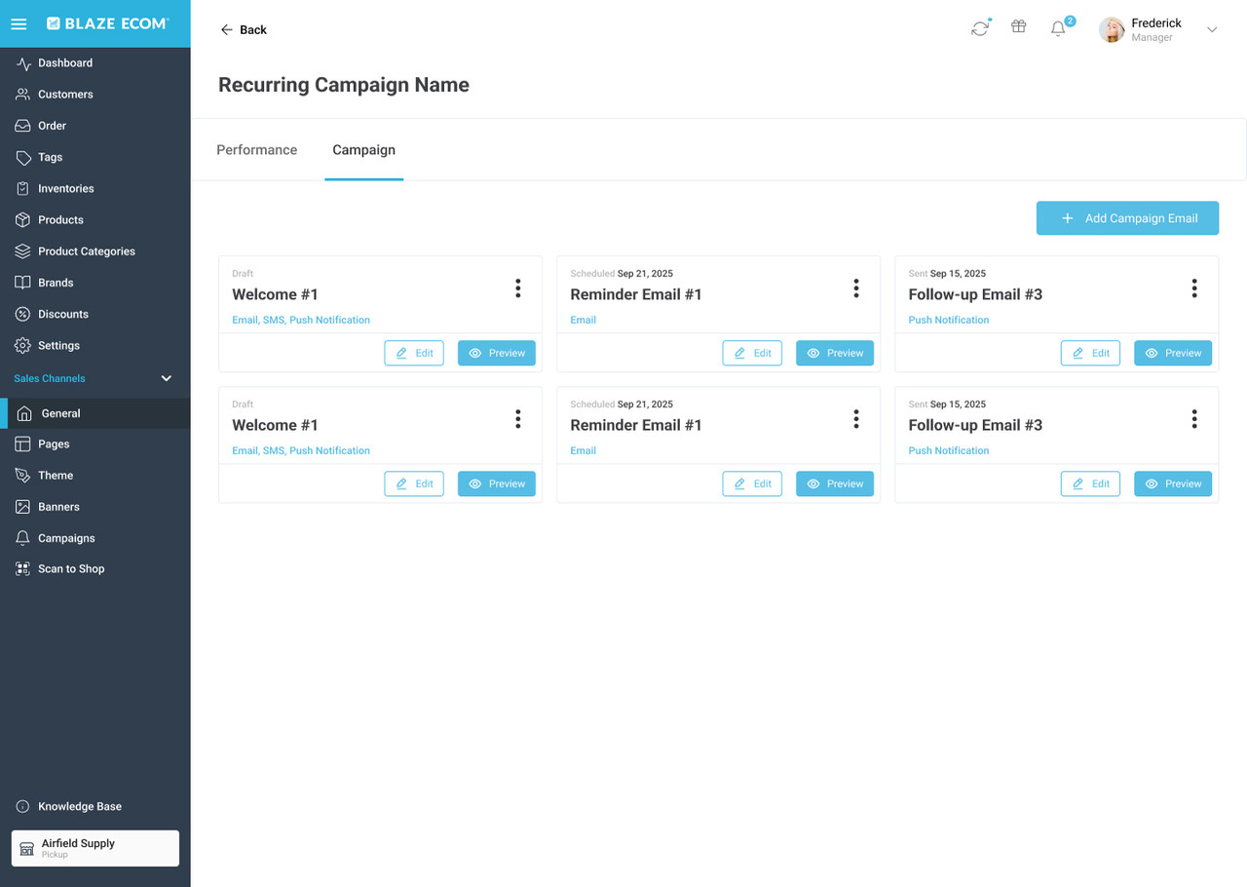1247x887 pixels.
Task: Edit the top-row Follow-up Email #3 card
Action: coord(1090,353)
